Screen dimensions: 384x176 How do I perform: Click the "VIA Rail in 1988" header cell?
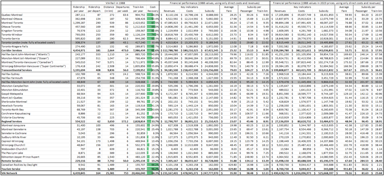115,3
